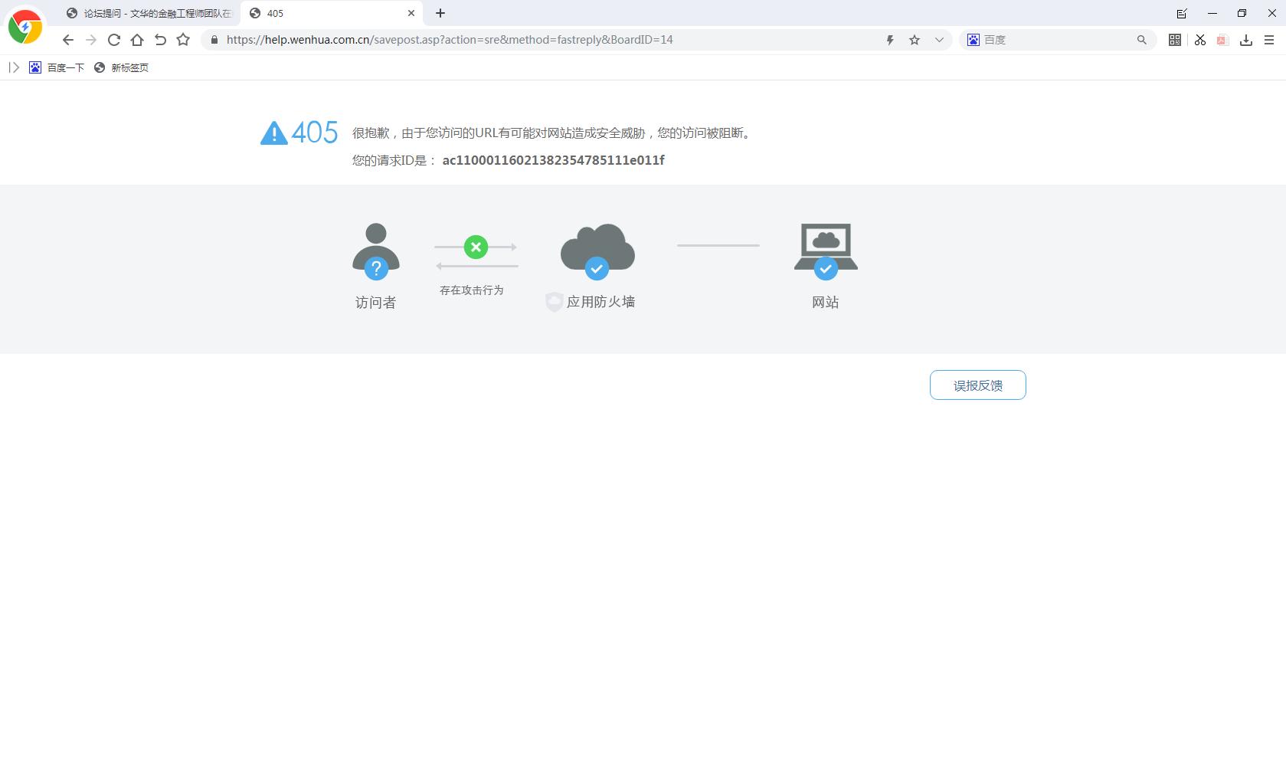Open the downloads icon in toolbar
Viewport: 1286px width, 773px height.
(x=1246, y=40)
